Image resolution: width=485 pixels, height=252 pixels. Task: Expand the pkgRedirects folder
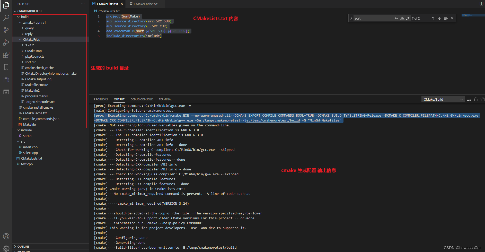point(50,56)
